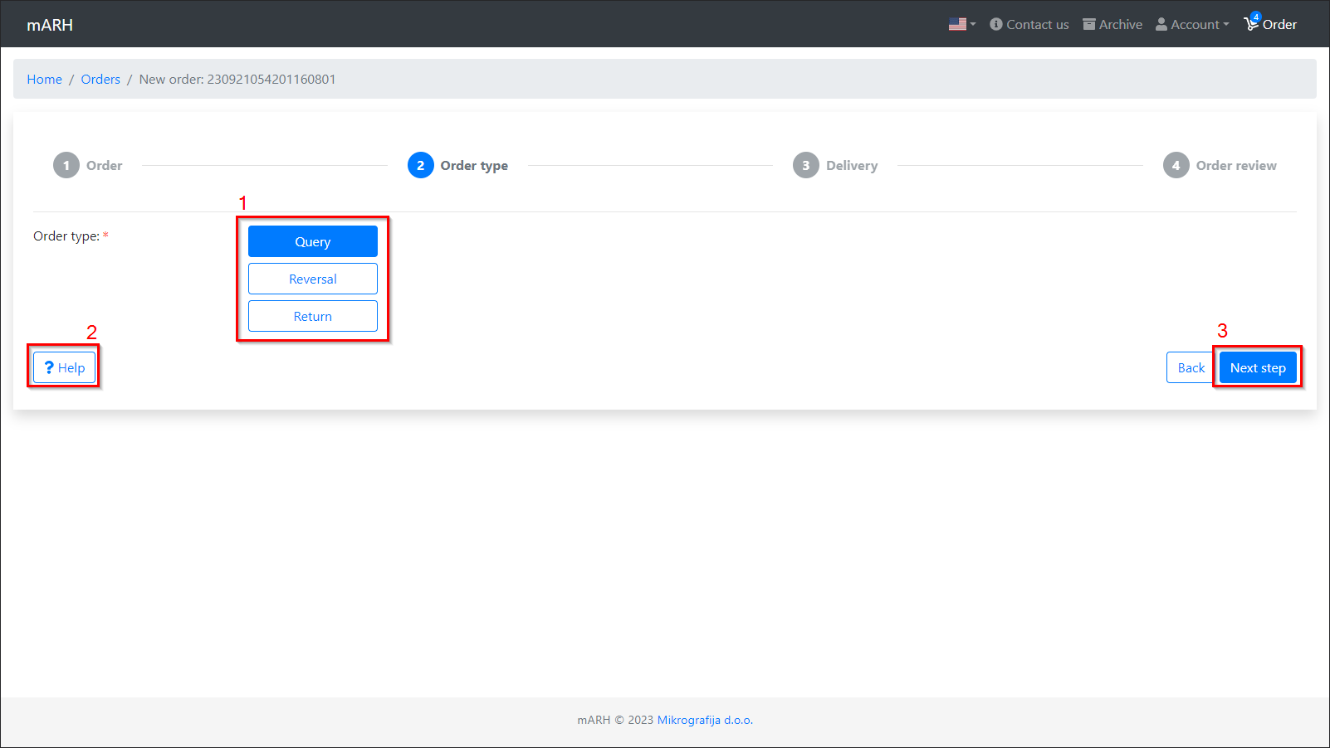Screen dimensions: 1330x748
Task: Click the mARH brand logo
Action: pos(50,25)
